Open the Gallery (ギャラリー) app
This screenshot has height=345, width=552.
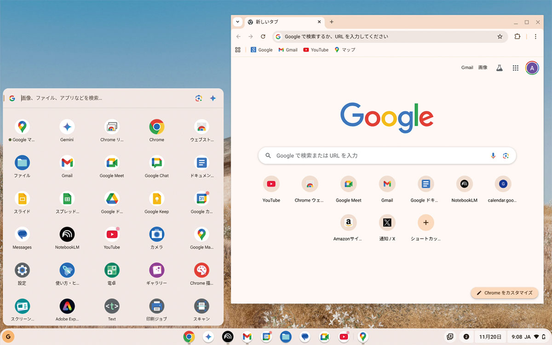pyautogui.click(x=157, y=270)
